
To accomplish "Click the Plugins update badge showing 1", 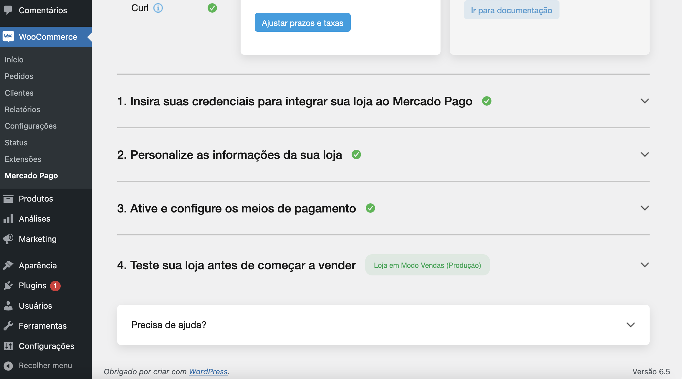I will click(x=55, y=286).
